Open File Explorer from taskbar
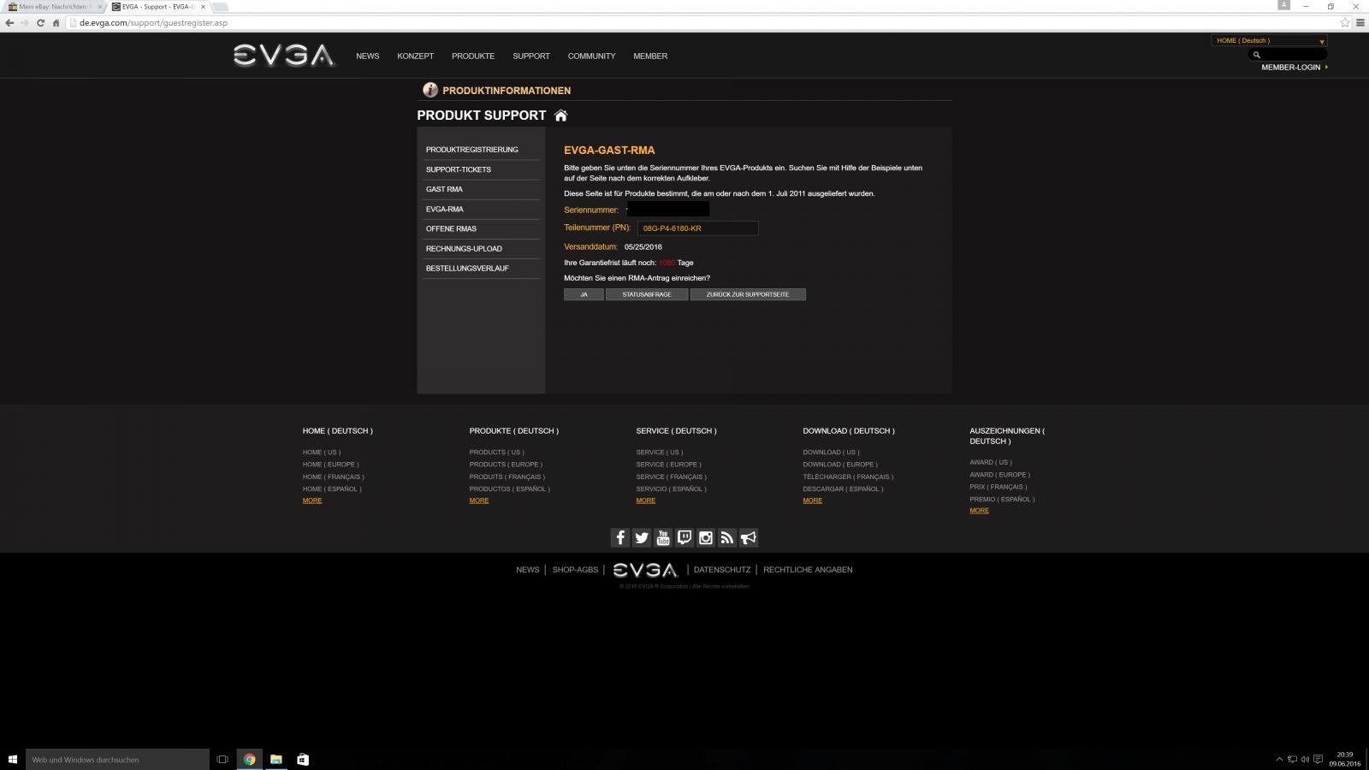Image resolution: width=1369 pixels, height=770 pixels. click(276, 759)
